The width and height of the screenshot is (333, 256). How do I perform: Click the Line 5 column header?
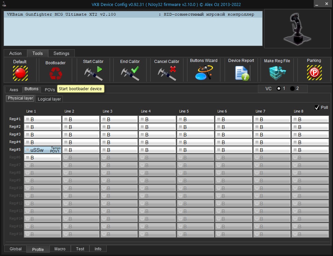[184, 111]
